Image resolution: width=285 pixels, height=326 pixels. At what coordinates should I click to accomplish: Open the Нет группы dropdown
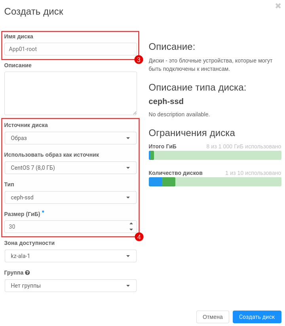click(70, 286)
